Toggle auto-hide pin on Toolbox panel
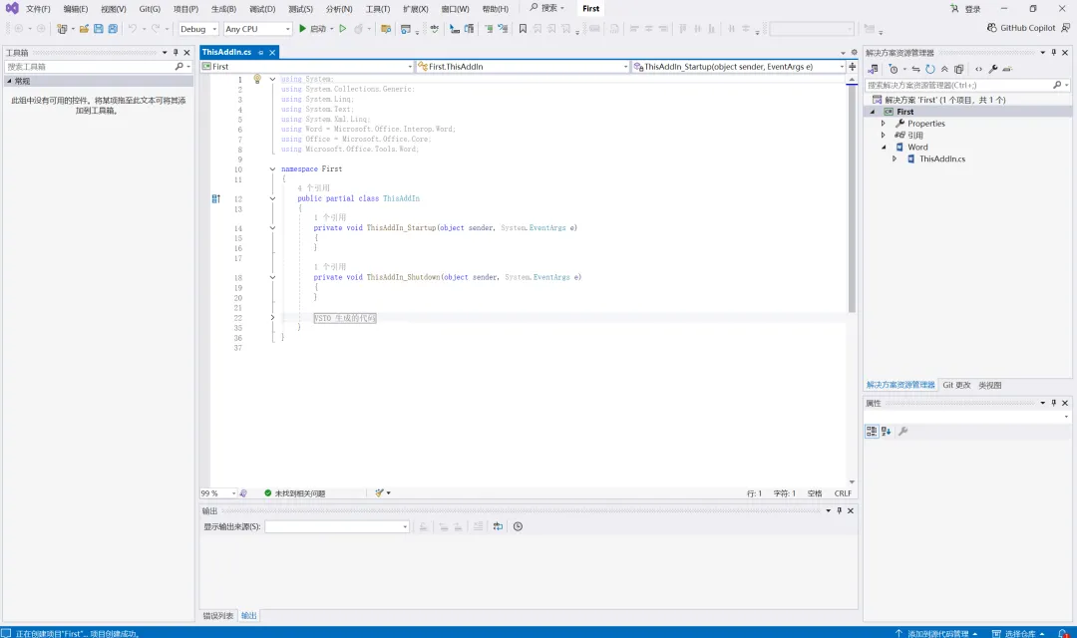Viewport: 1077px width, 638px height. click(176, 52)
